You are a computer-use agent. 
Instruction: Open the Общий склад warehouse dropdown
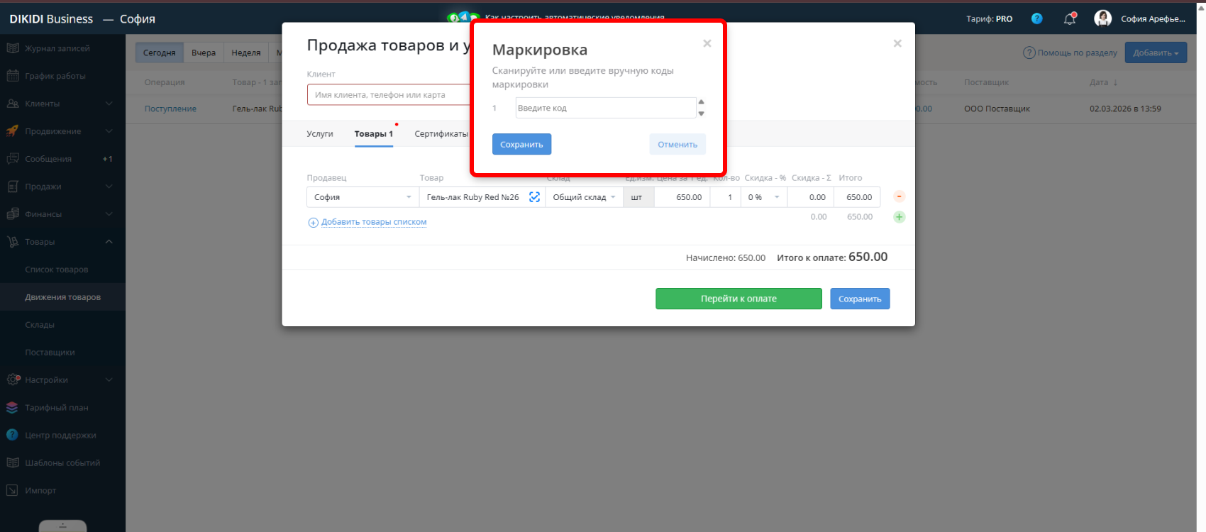tap(584, 197)
